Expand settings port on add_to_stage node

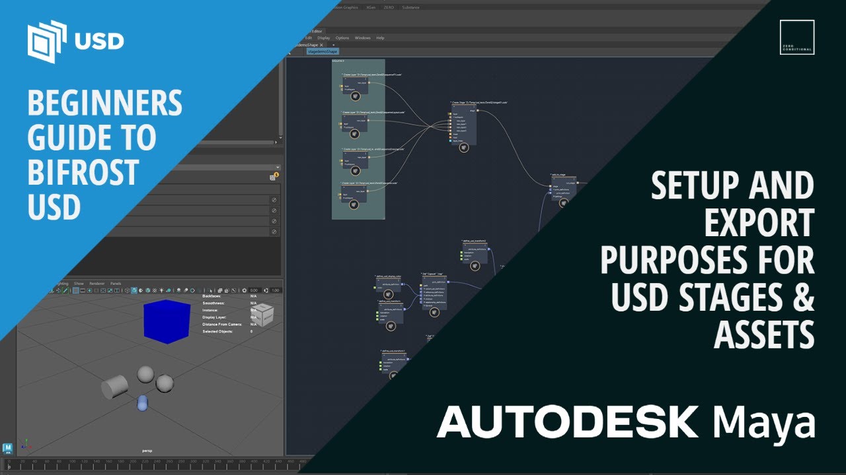557,197
